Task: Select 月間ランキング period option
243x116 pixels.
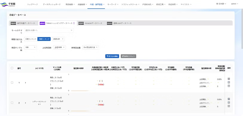Action: point(44,39)
